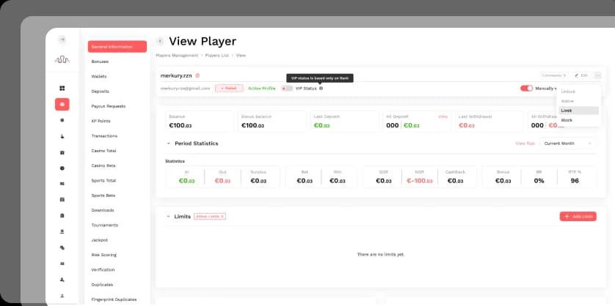This screenshot has width=615, height=306.
Task: Collapse the sidebar with the top arrow icon
Action: point(62,40)
